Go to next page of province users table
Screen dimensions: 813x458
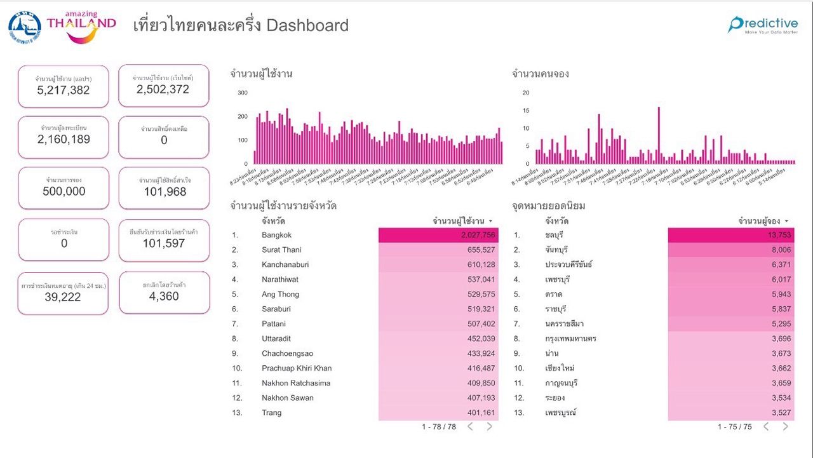coord(490,427)
